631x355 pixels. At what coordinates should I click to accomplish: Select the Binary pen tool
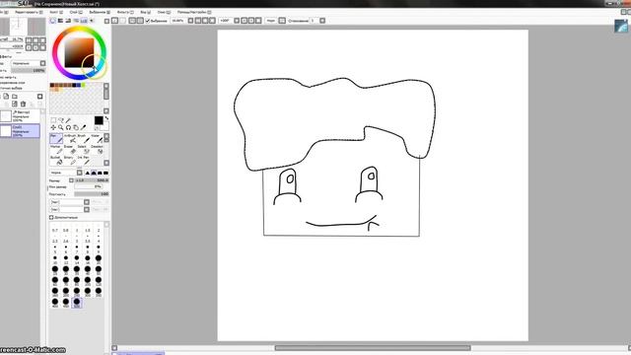(70, 160)
